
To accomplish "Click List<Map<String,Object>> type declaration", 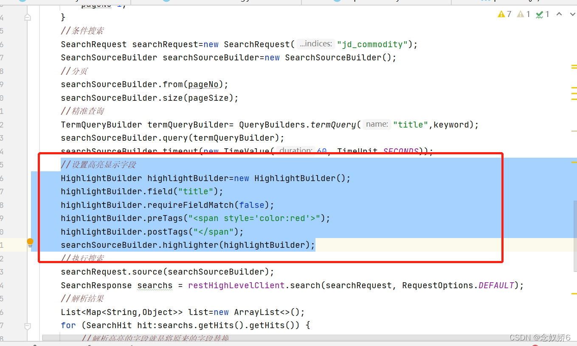I will [x=122, y=312].
